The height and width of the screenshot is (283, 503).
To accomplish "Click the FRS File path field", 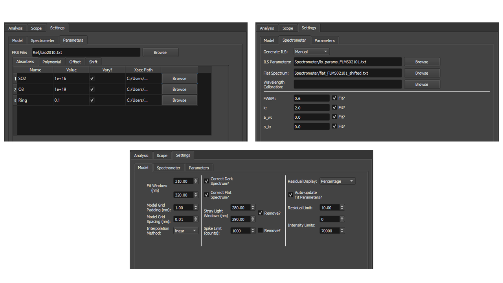I will (x=86, y=52).
